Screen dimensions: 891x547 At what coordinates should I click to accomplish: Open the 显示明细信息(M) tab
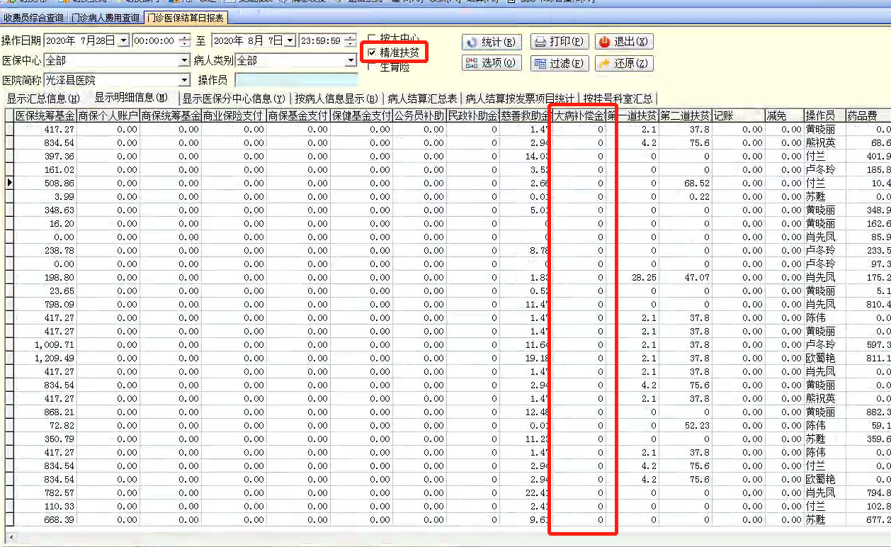click(132, 98)
